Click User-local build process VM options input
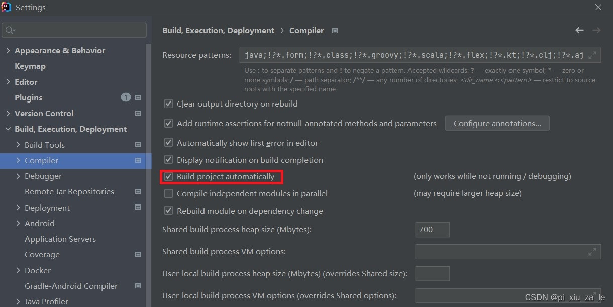 click(508, 296)
